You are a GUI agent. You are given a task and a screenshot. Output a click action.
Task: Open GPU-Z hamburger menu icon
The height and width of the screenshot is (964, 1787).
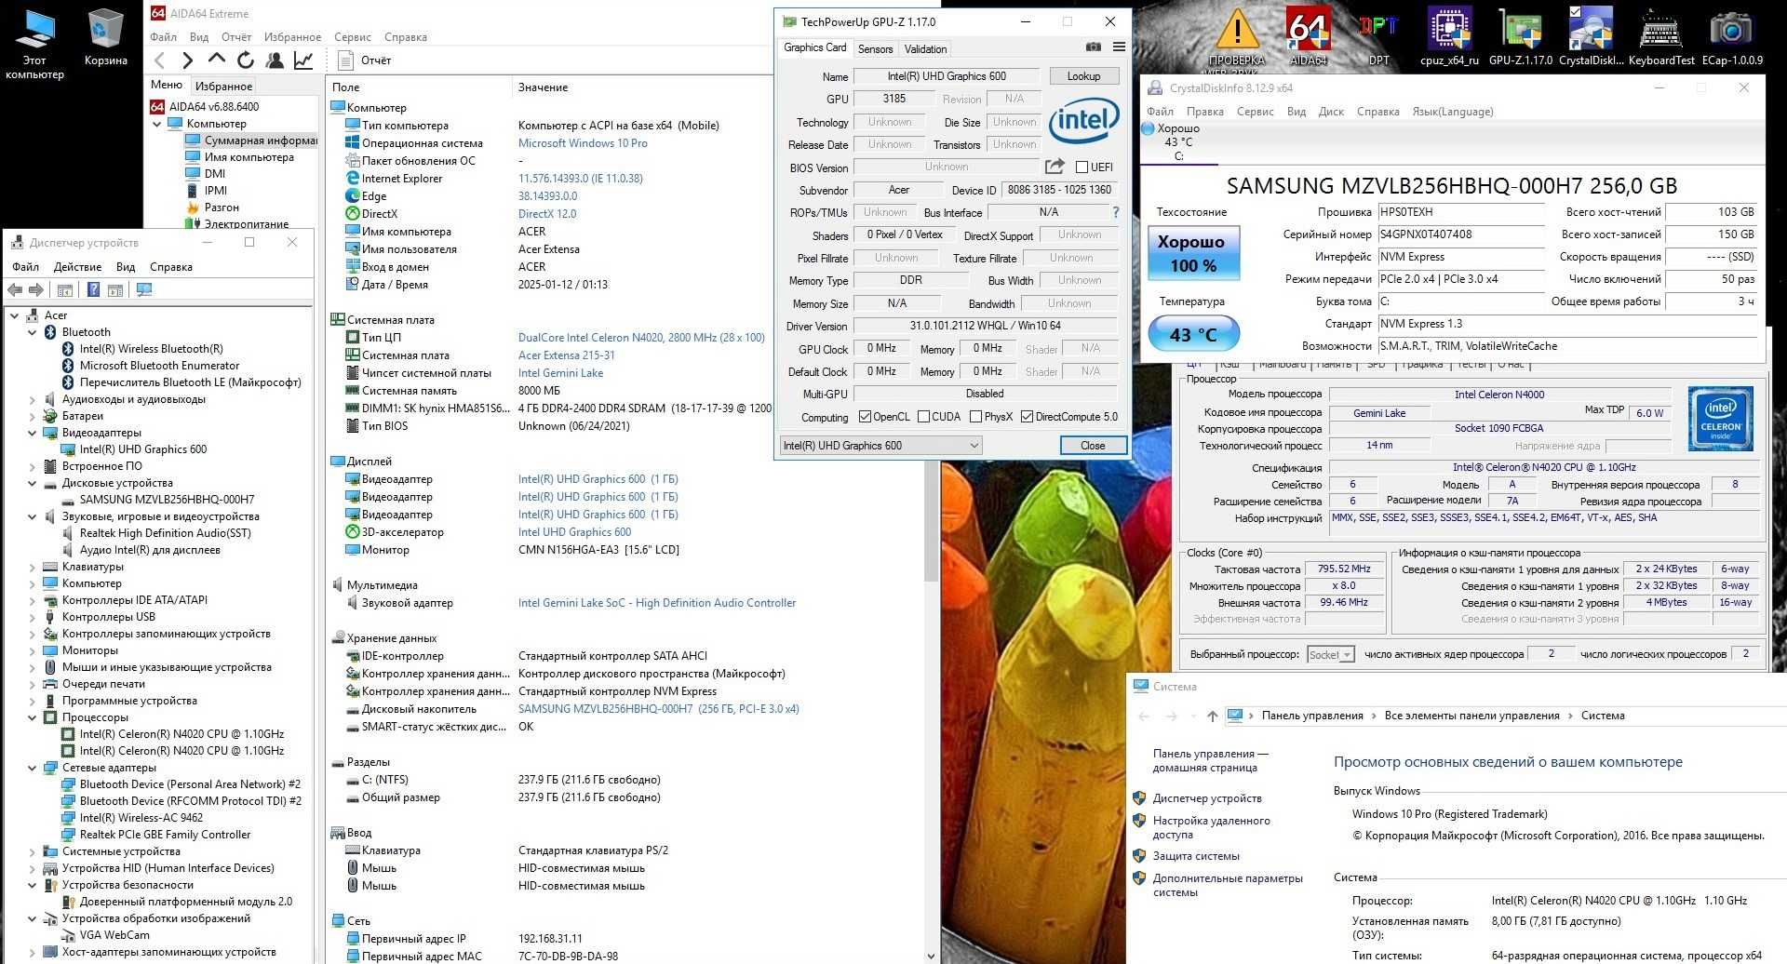coord(1119,47)
